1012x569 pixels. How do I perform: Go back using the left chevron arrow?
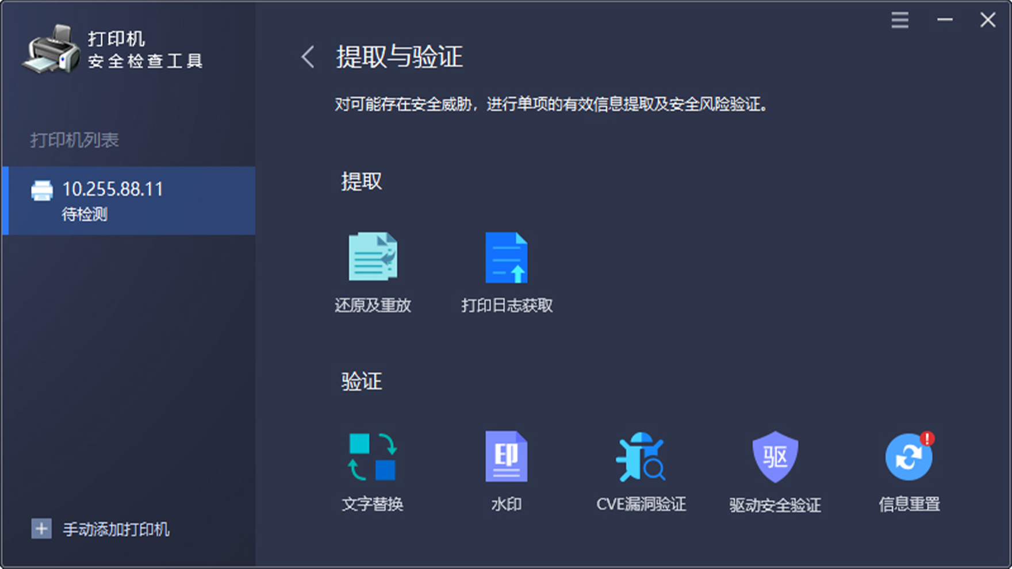pos(308,57)
